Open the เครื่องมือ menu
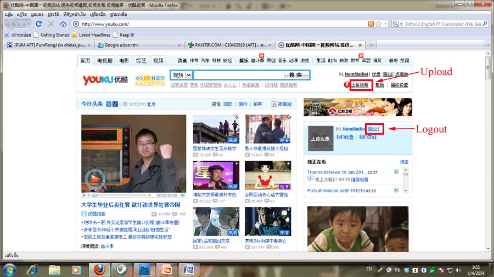The width and height of the screenshot is (494, 277). tap(97, 14)
